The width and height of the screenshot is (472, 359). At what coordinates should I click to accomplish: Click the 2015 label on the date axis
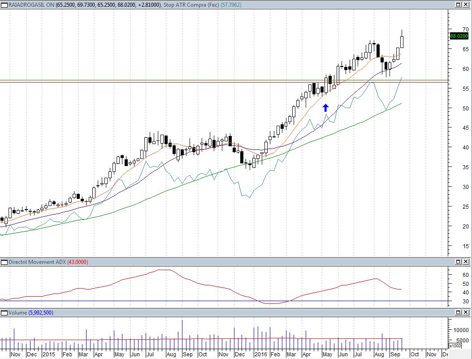pos(49,354)
